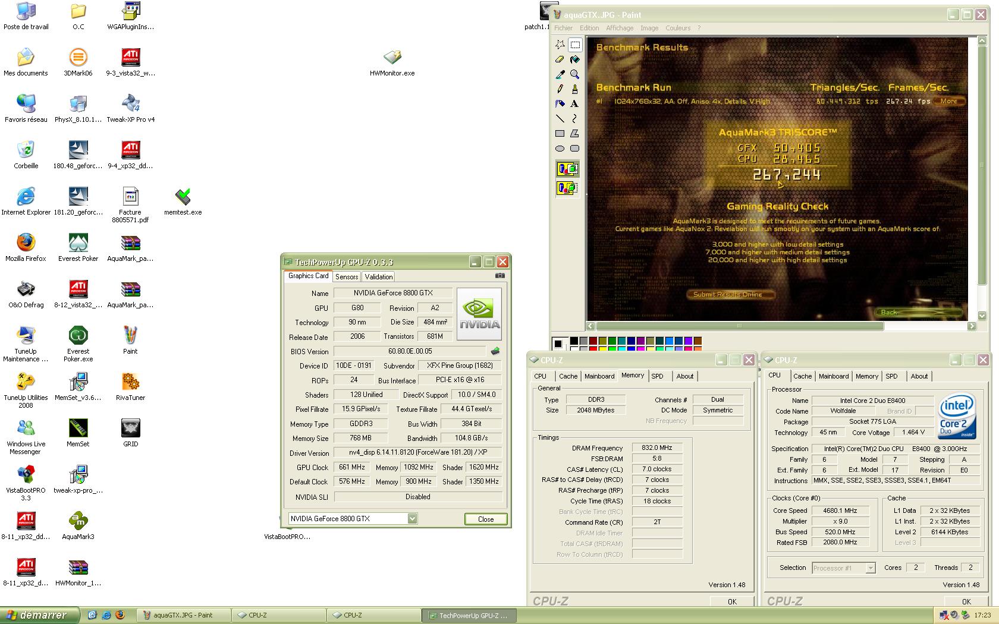Open the Mainboard tab in the left CPU-Z window
This screenshot has height=624, width=999.
click(x=599, y=376)
